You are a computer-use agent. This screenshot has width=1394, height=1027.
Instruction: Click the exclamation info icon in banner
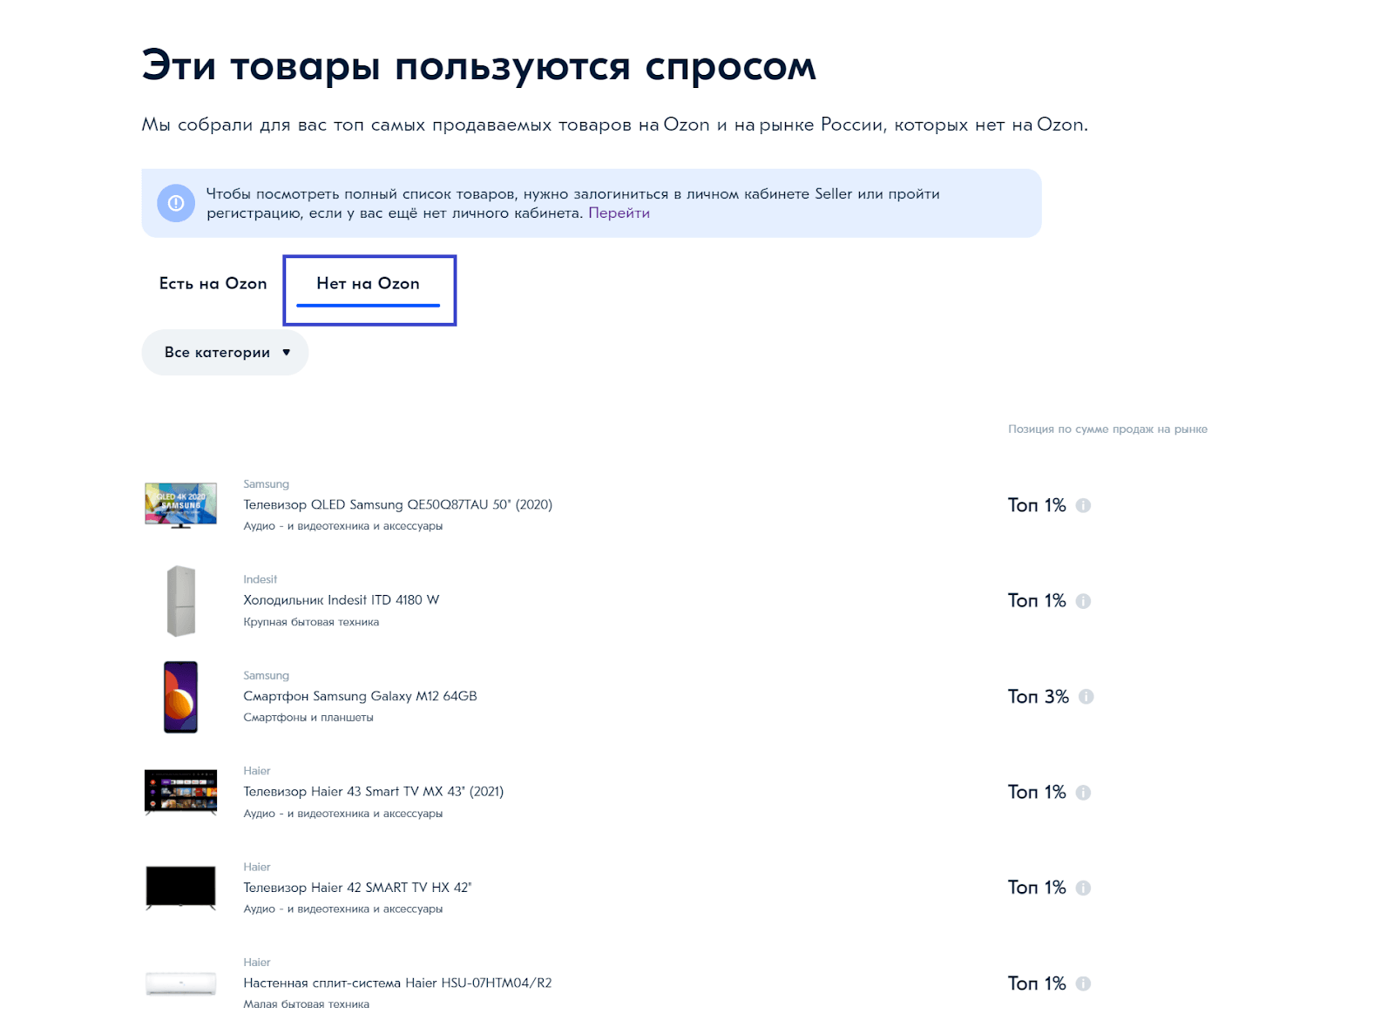(x=176, y=203)
